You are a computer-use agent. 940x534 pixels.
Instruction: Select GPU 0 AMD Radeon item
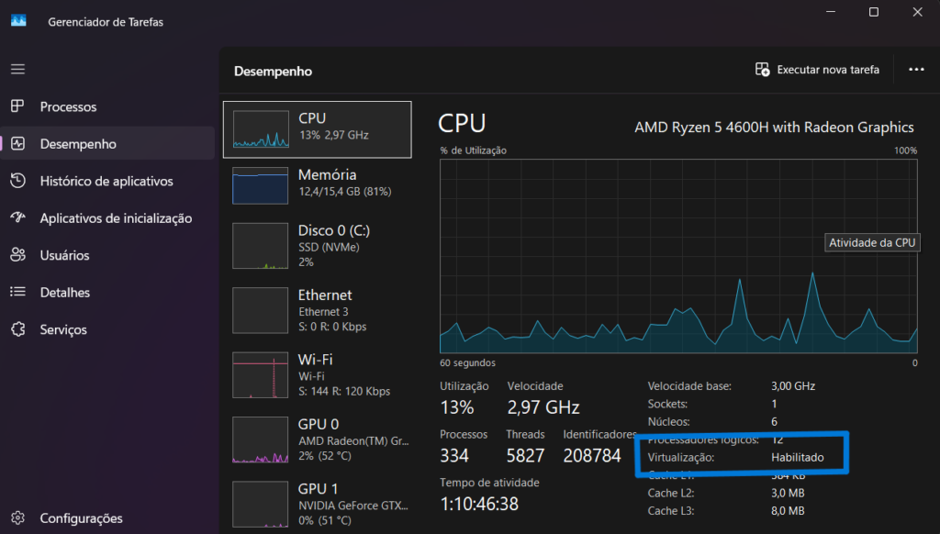[318, 439]
